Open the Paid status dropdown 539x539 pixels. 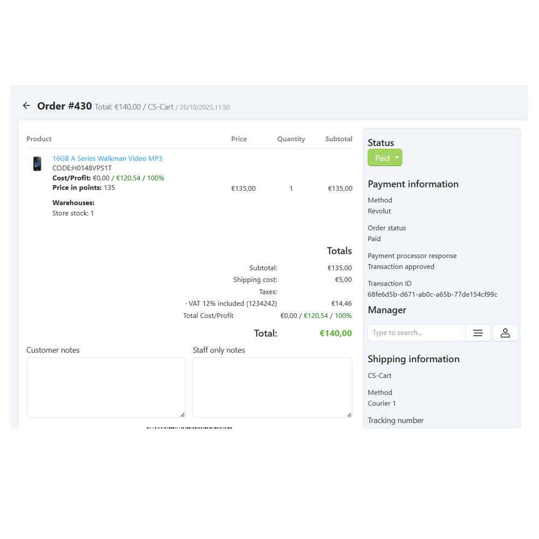point(382,158)
